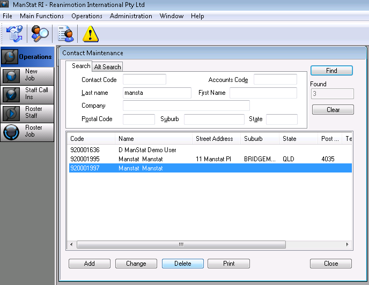Clear the search fields with Clear button

(x=333, y=110)
